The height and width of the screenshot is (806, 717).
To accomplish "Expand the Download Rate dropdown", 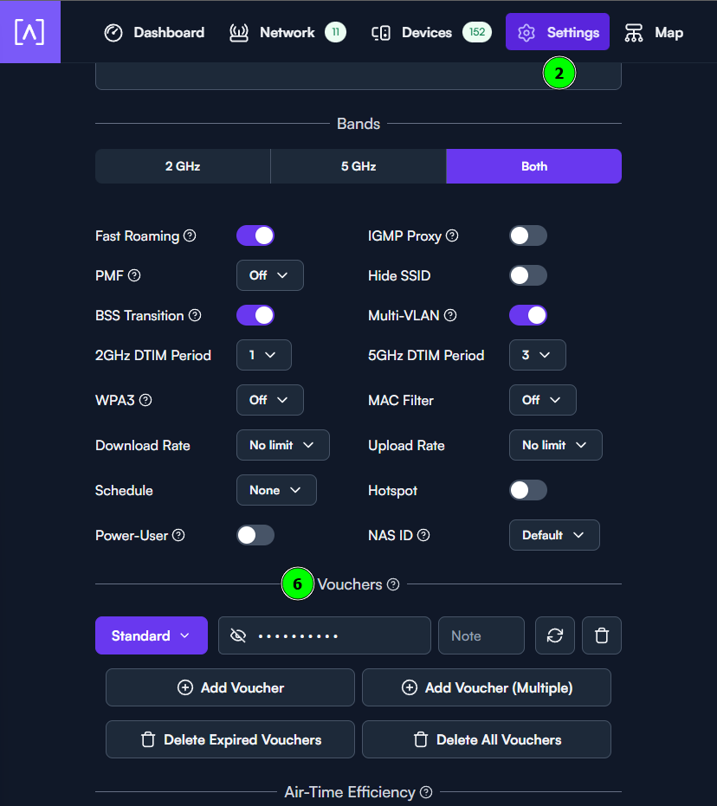I will point(282,445).
